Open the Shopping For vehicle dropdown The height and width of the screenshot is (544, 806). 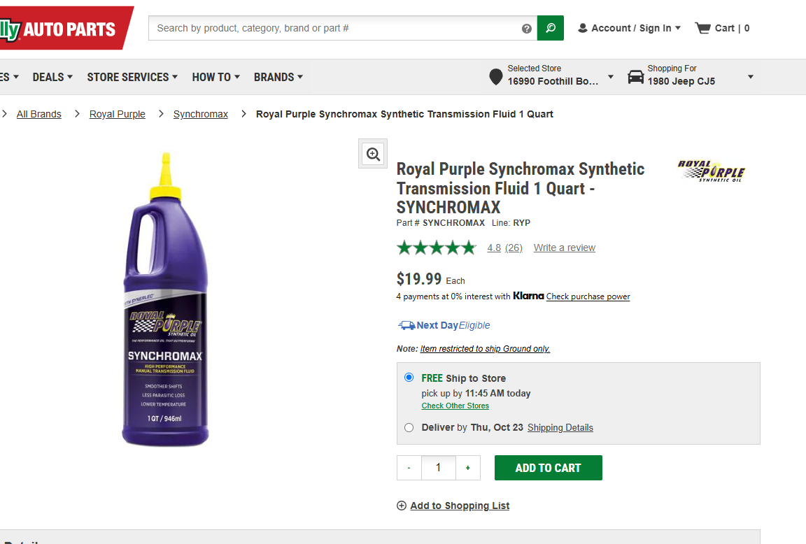(x=750, y=77)
